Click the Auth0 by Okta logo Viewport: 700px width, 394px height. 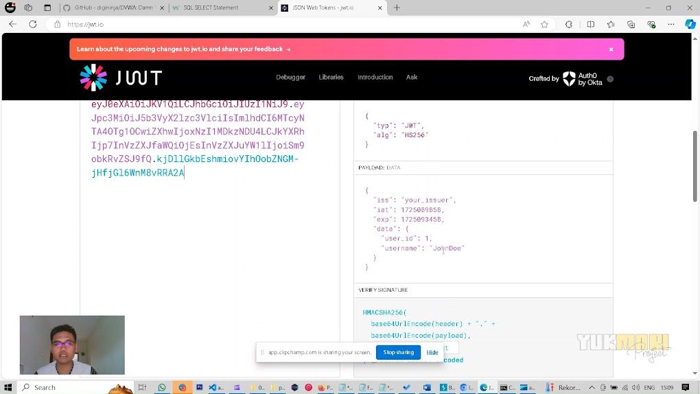point(582,79)
